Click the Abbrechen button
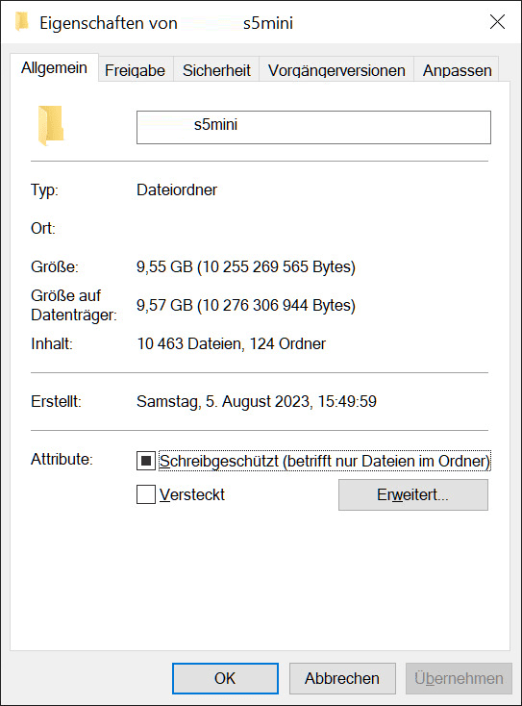 coord(342,678)
